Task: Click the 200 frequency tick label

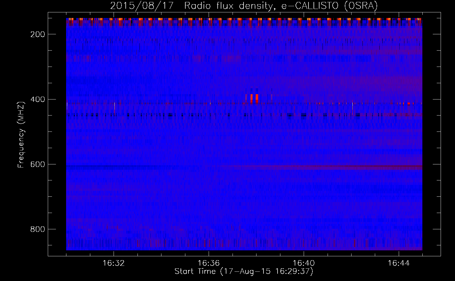Action: coord(38,34)
